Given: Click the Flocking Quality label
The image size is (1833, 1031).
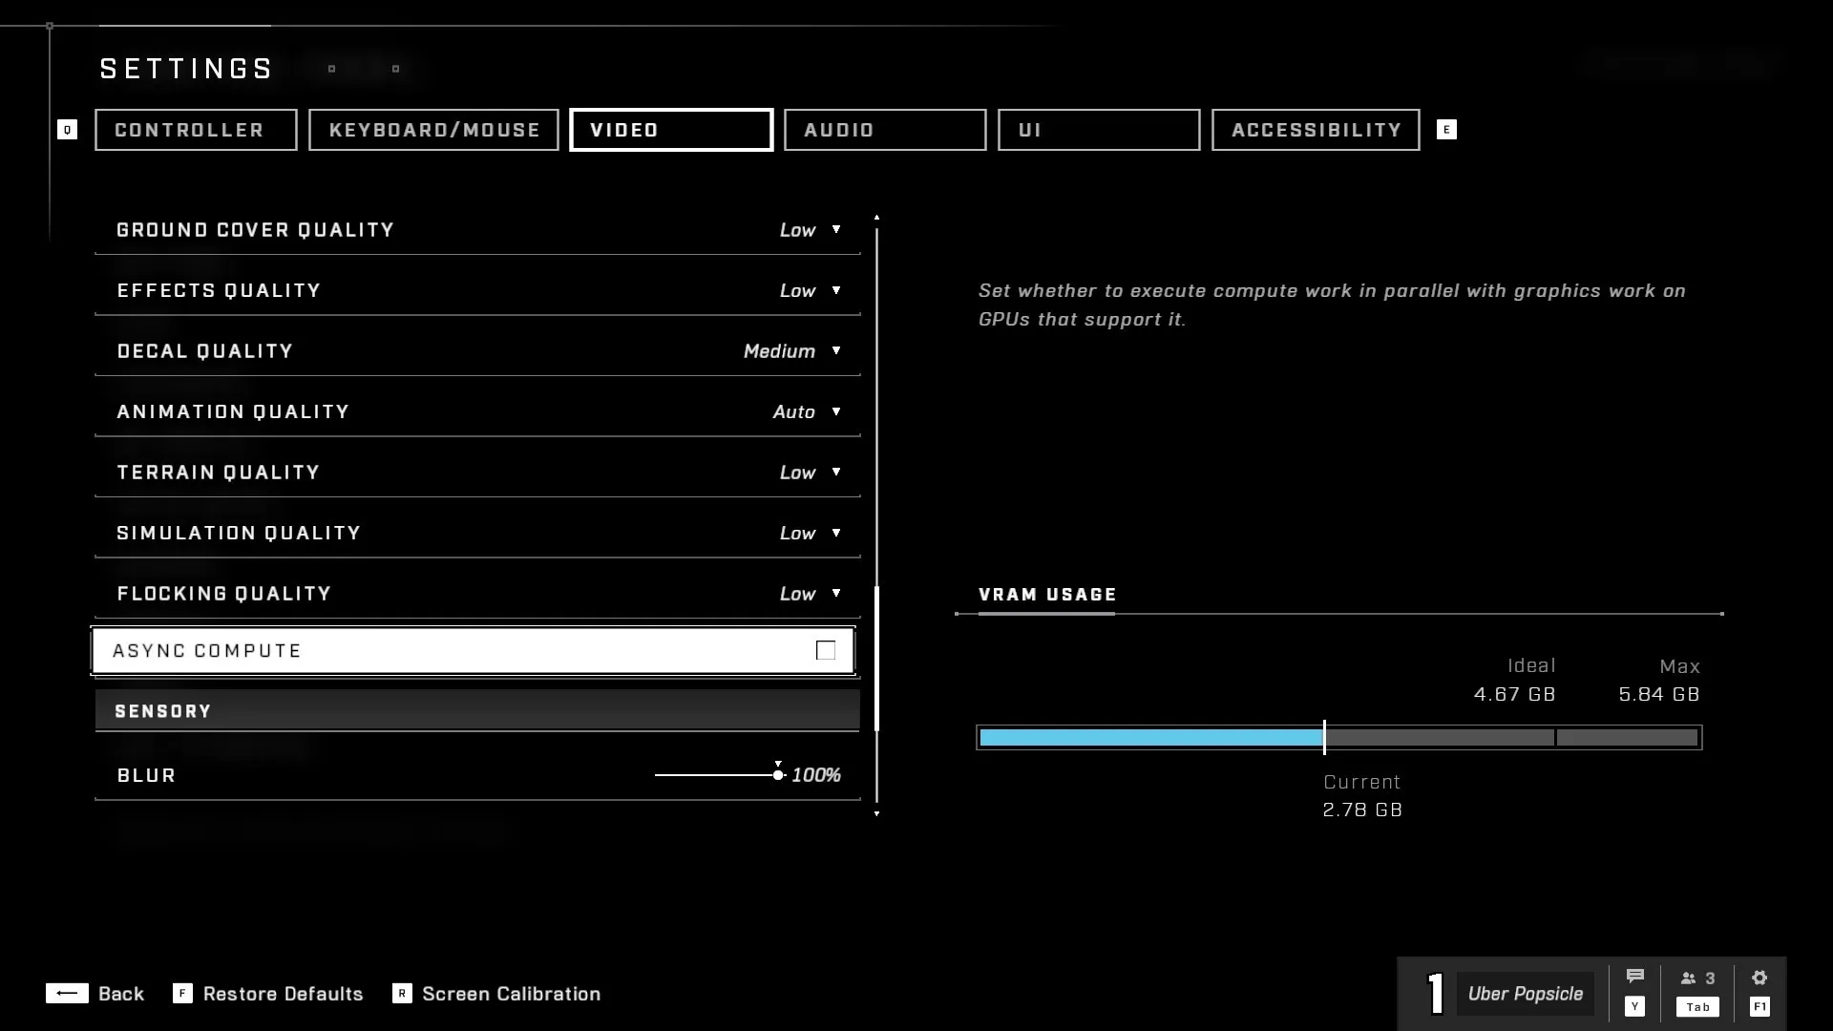Looking at the screenshot, I should 224,594.
